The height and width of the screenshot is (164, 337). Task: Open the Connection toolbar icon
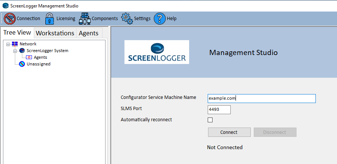click(x=10, y=19)
